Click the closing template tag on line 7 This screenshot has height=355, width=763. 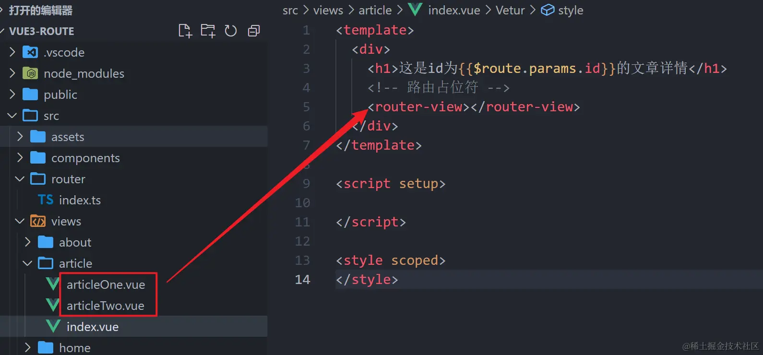coord(379,145)
